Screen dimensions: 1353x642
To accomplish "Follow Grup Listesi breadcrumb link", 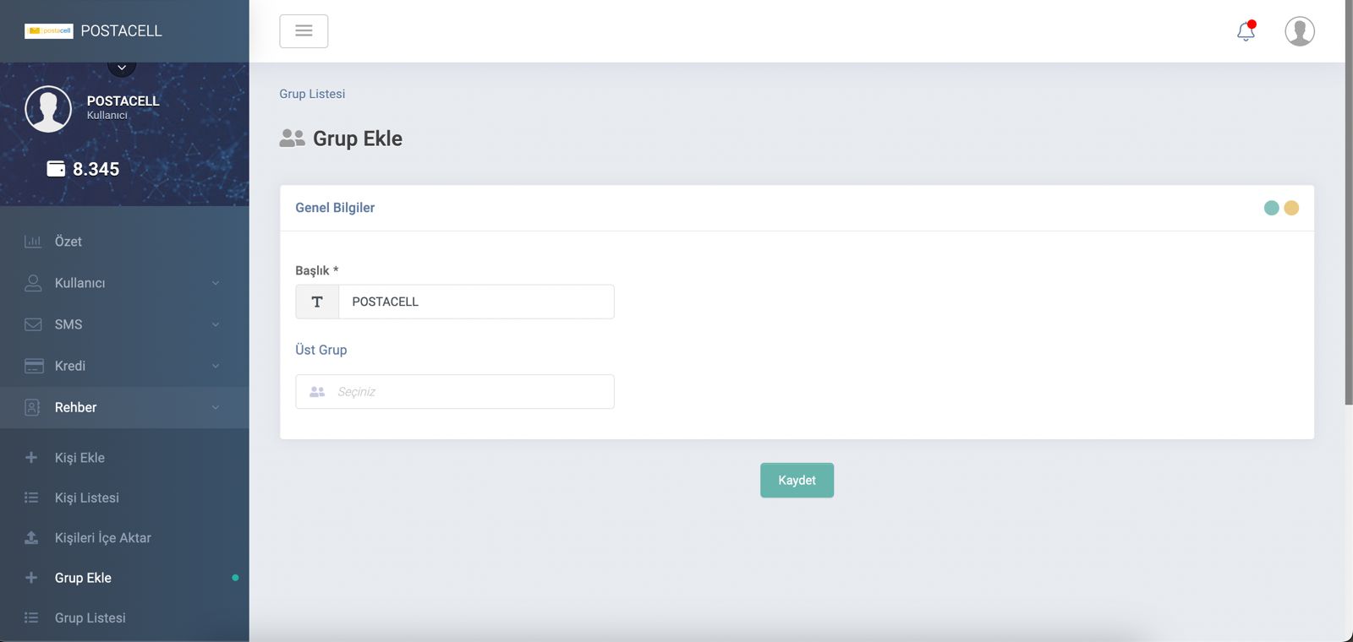I will (312, 94).
